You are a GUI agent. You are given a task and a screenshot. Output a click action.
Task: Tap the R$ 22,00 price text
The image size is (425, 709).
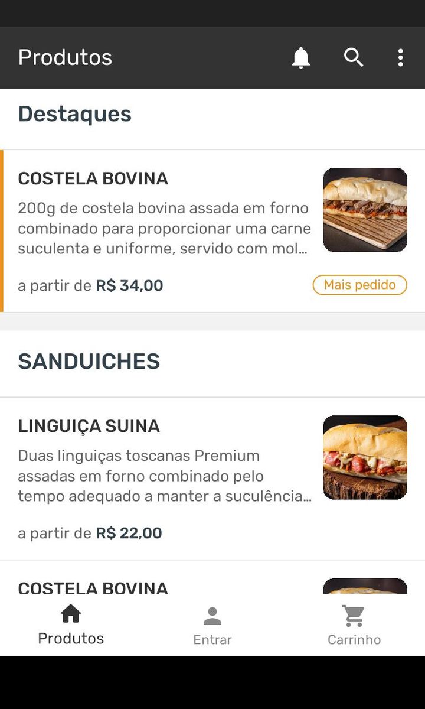pos(129,534)
